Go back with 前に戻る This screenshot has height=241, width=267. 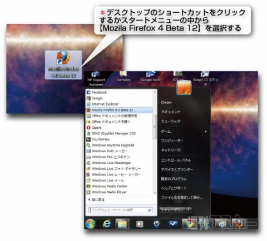point(96,200)
